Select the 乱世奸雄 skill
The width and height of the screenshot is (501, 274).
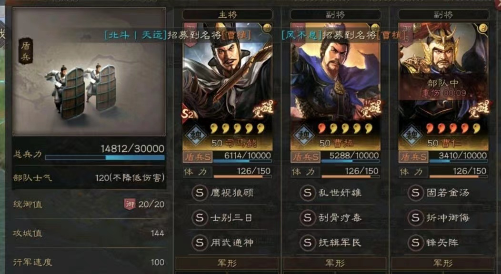pyautogui.click(x=331, y=193)
